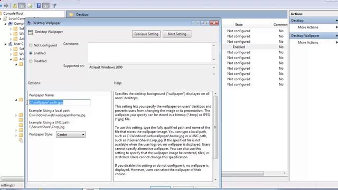The image size is (338, 190).
Task: Click the User Configuration icon in the tree
Action: 11,44
